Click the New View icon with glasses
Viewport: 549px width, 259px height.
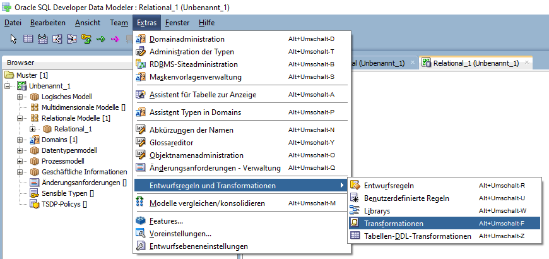[42, 39]
